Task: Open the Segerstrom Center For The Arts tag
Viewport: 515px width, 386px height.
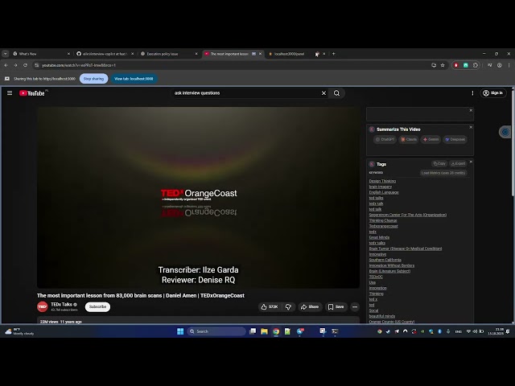Action: pos(408,215)
